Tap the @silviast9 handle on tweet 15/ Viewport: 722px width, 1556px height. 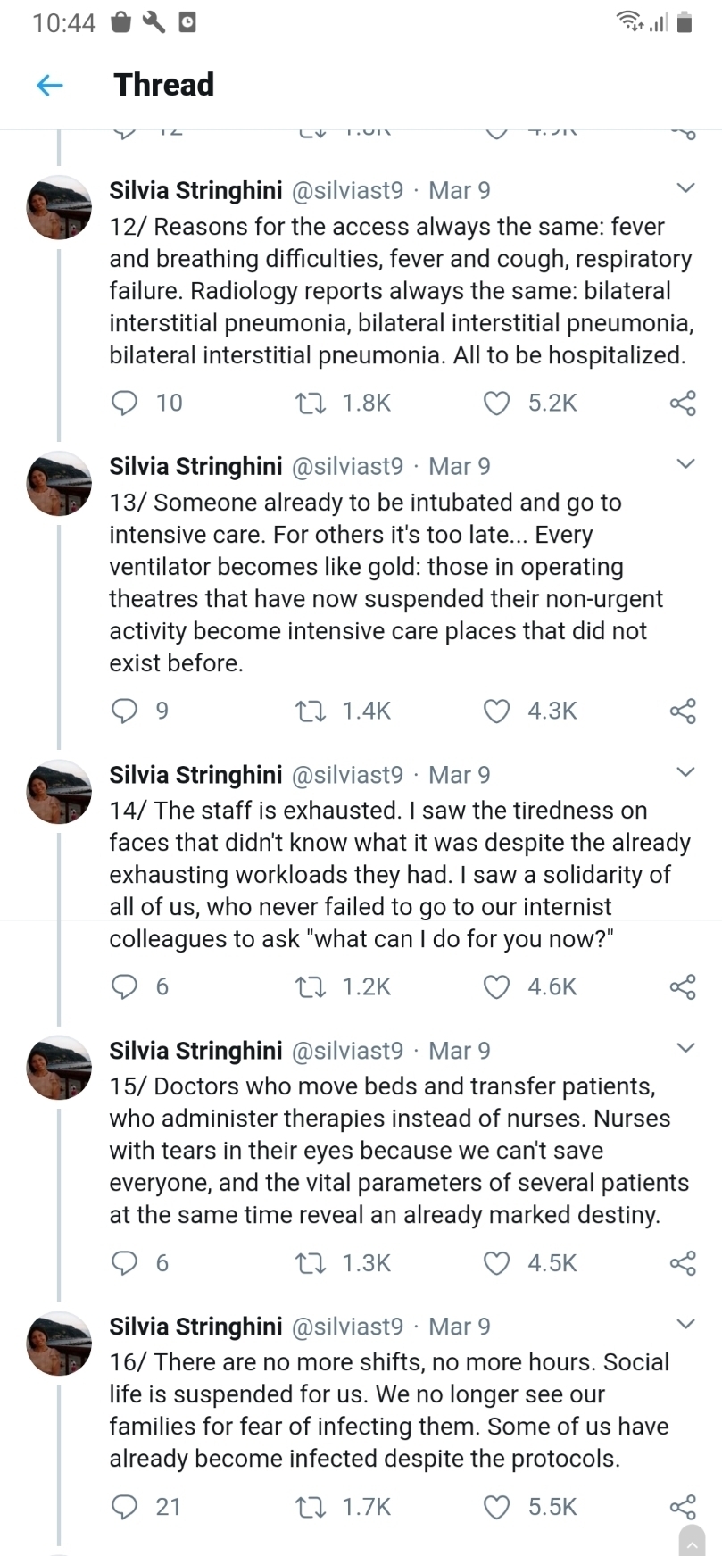tap(348, 1051)
